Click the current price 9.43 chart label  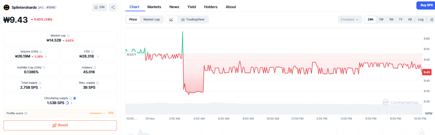(427, 72)
